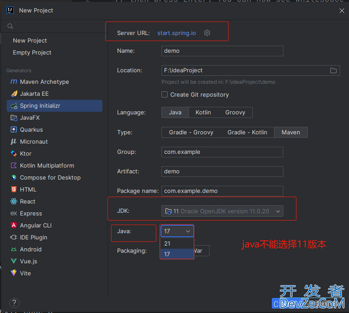Click the Express ex icon
The width and height of the screenshot is (349, 313).
click(14, 214)
